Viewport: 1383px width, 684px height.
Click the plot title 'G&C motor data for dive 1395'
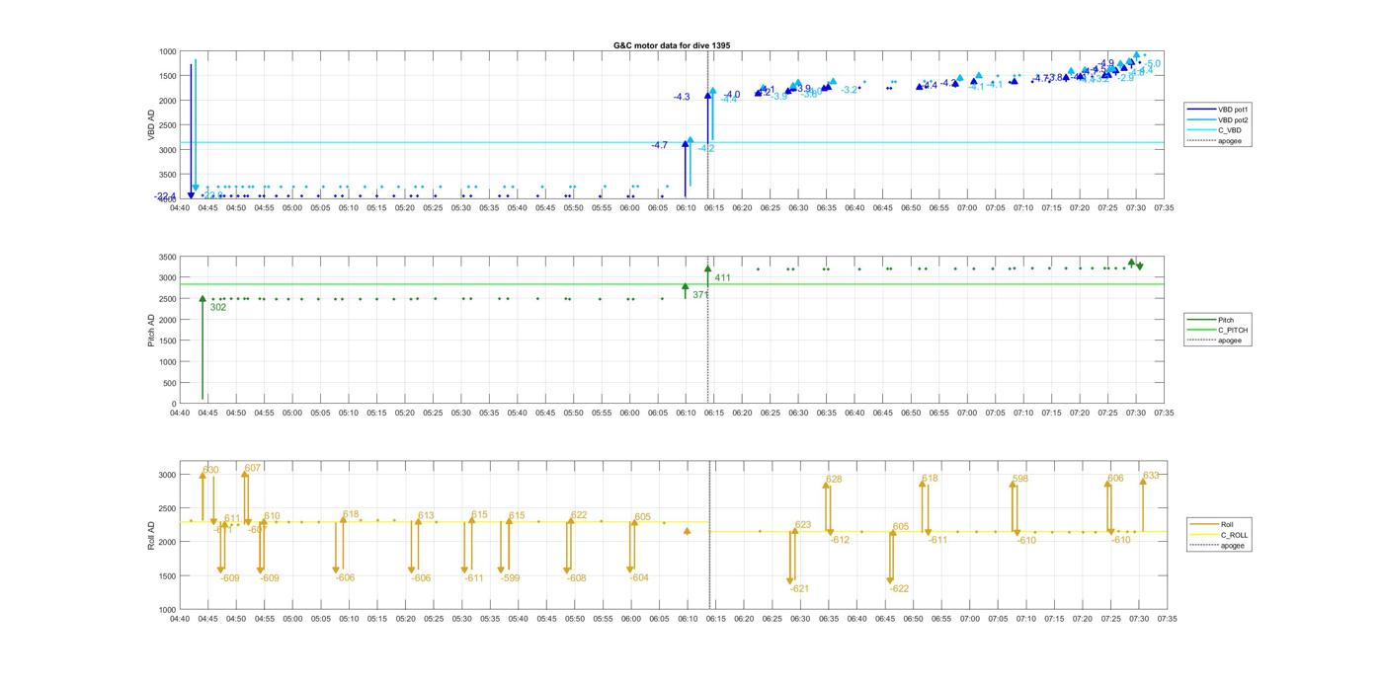[672, 45]
